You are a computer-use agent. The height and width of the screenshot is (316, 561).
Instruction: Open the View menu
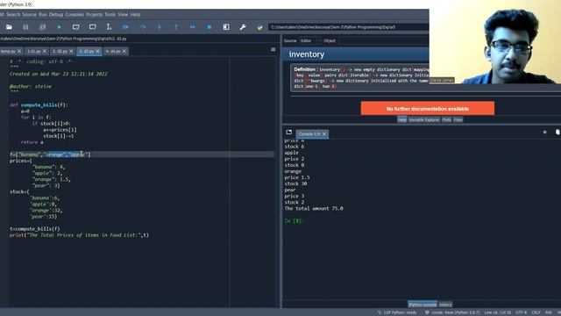123,15
